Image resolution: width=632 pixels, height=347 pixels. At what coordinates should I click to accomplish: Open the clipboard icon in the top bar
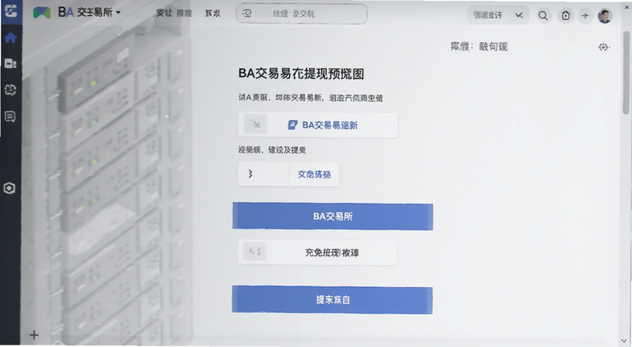coord(566,16)
